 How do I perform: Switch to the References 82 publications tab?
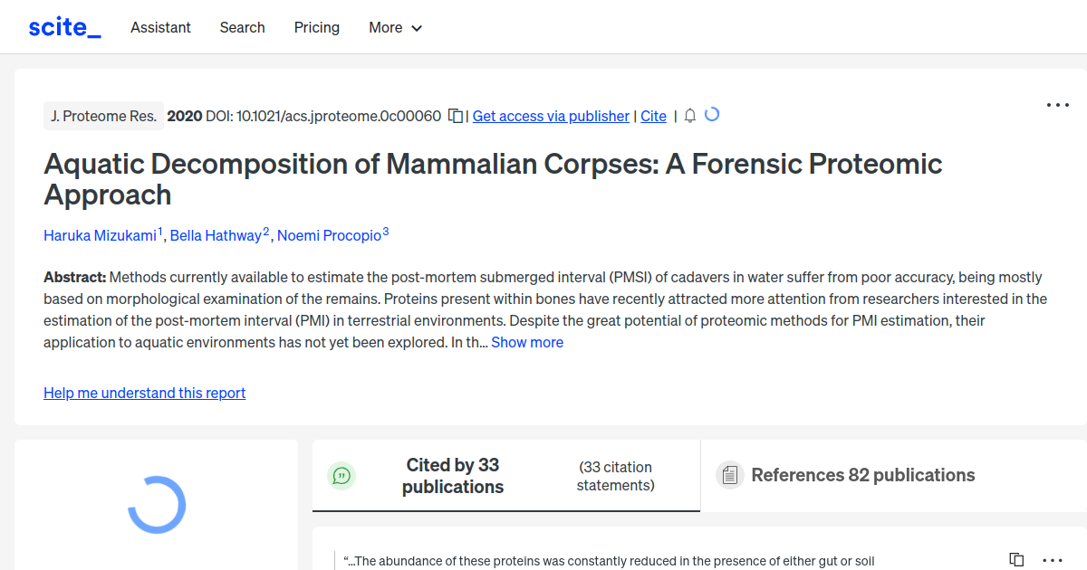click(862, 475)
